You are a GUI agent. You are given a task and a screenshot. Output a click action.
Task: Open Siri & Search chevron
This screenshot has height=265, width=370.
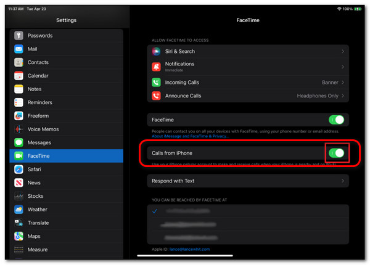tap(343, 51)
